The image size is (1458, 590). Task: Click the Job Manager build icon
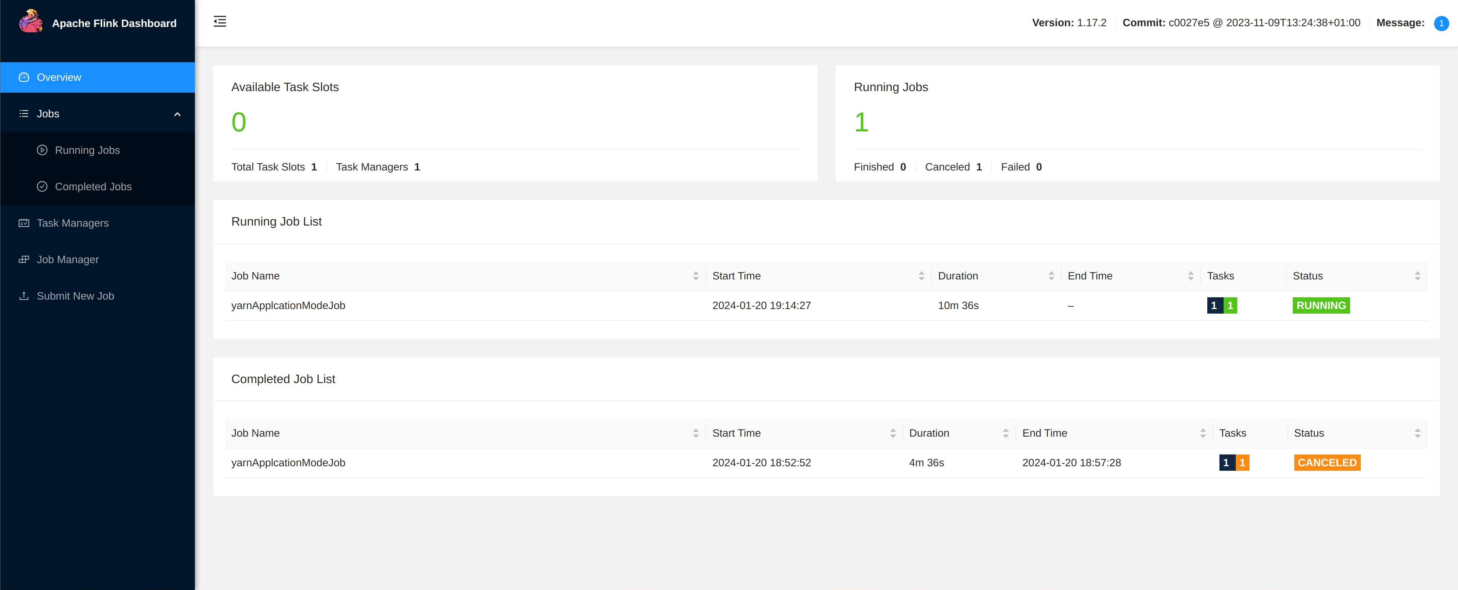point(24,260)
